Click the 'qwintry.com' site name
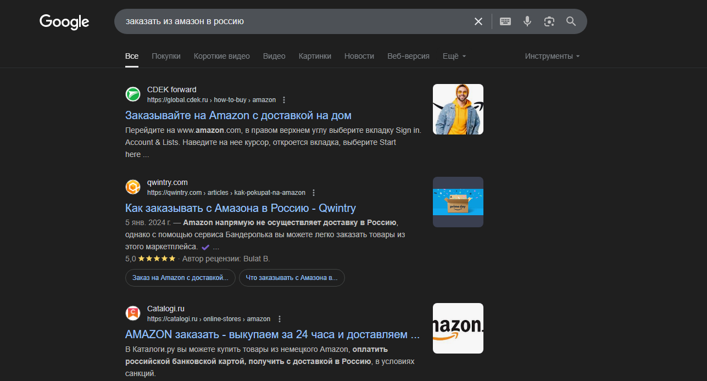The height and width of the screenshot is (381, 707). pyautogui.click(x=168, y=182)
